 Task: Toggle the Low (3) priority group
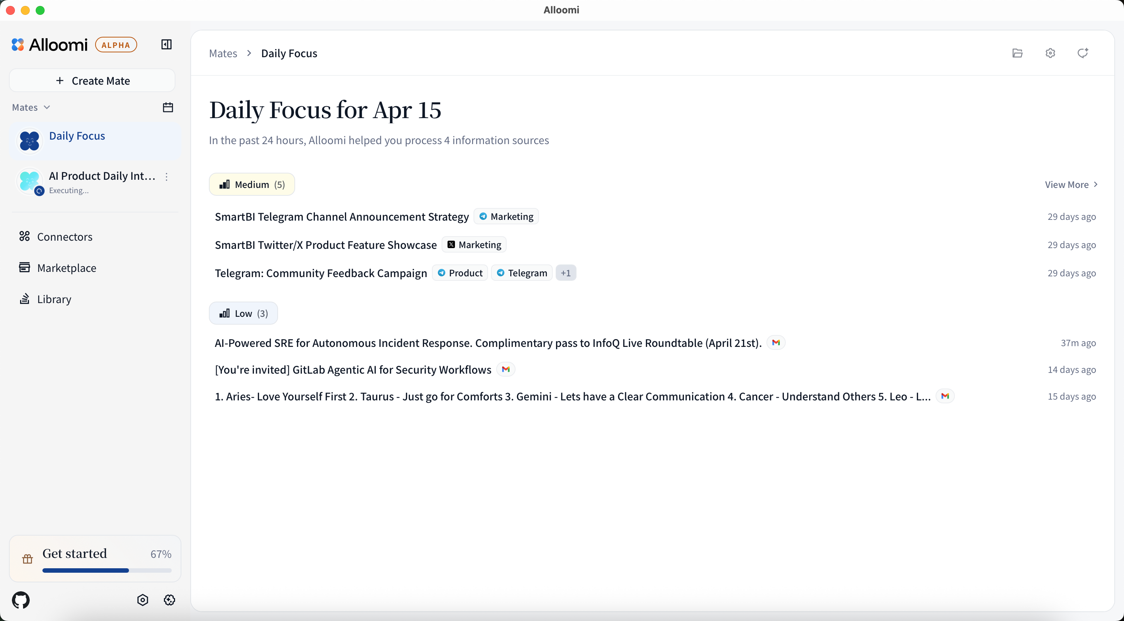click(x=243, y=313)
